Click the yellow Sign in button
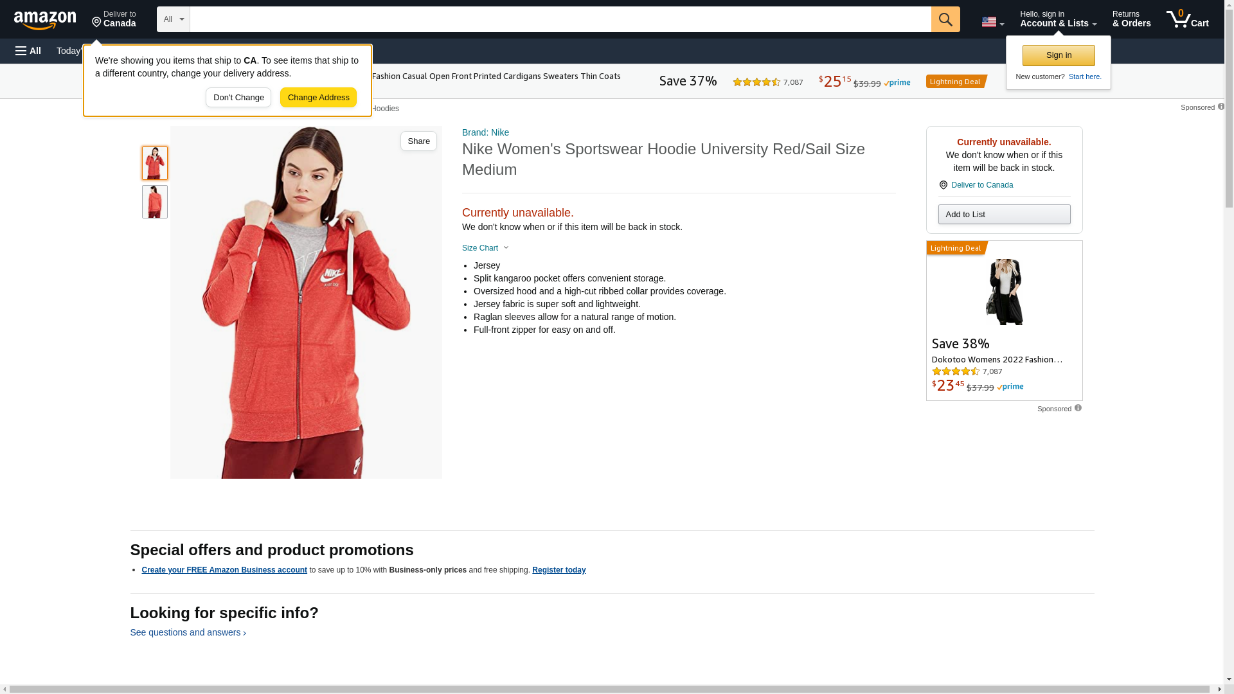The image size is (1234, 694). [x=1058, y=55]
